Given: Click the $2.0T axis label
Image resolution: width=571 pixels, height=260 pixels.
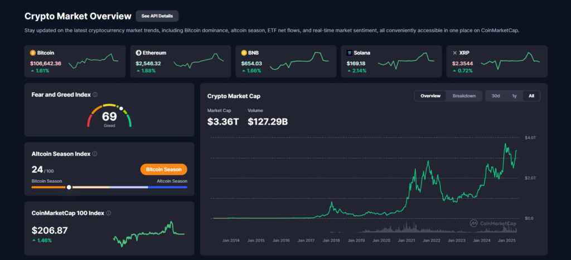Looking at the screenshot, I should click(x=530, y=178).
